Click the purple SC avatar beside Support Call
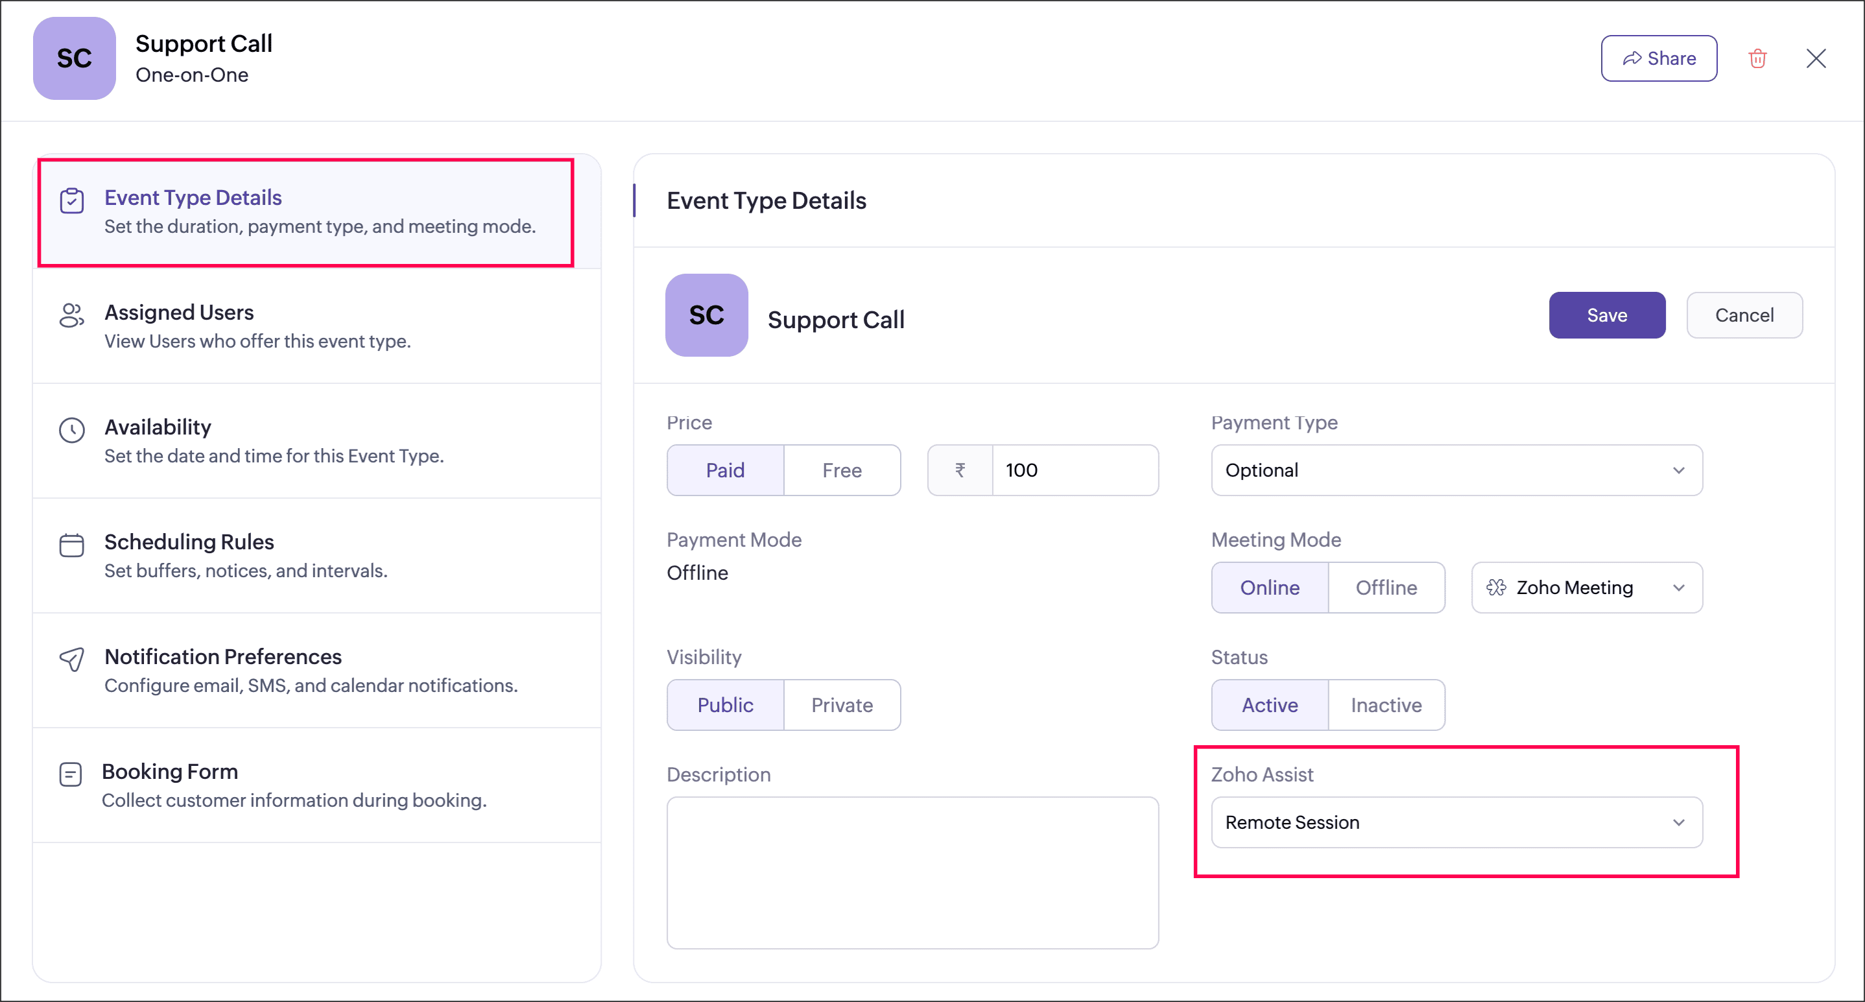1865x1002 pixels. (706, 315)
